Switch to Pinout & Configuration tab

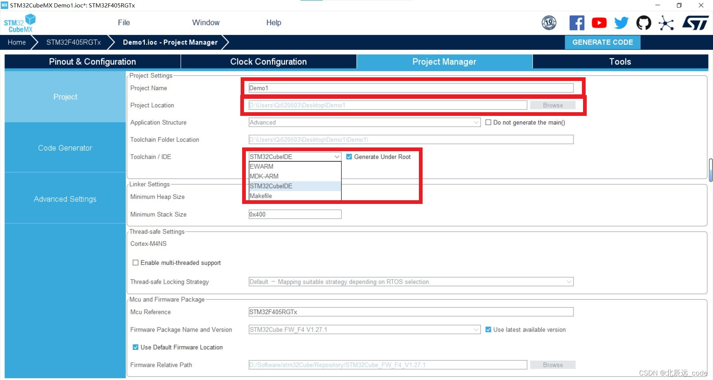pos(92,62)
